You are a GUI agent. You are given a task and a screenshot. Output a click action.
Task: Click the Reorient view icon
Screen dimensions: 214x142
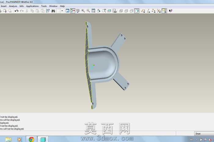click(x=99, y=11)
